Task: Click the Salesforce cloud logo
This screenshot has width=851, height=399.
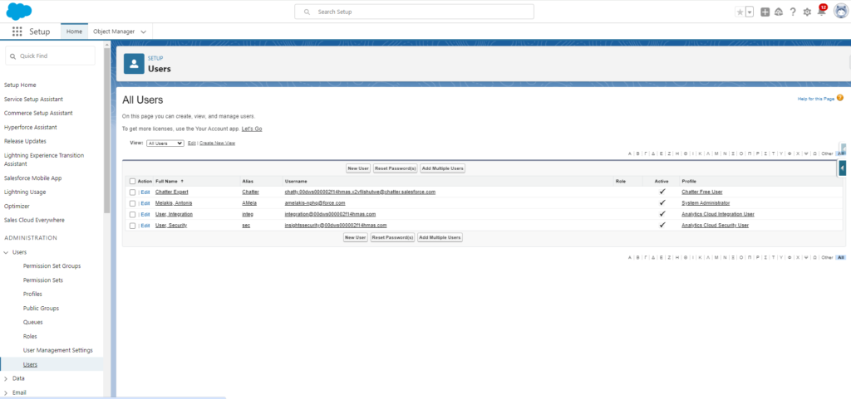Action: point(19,11)
